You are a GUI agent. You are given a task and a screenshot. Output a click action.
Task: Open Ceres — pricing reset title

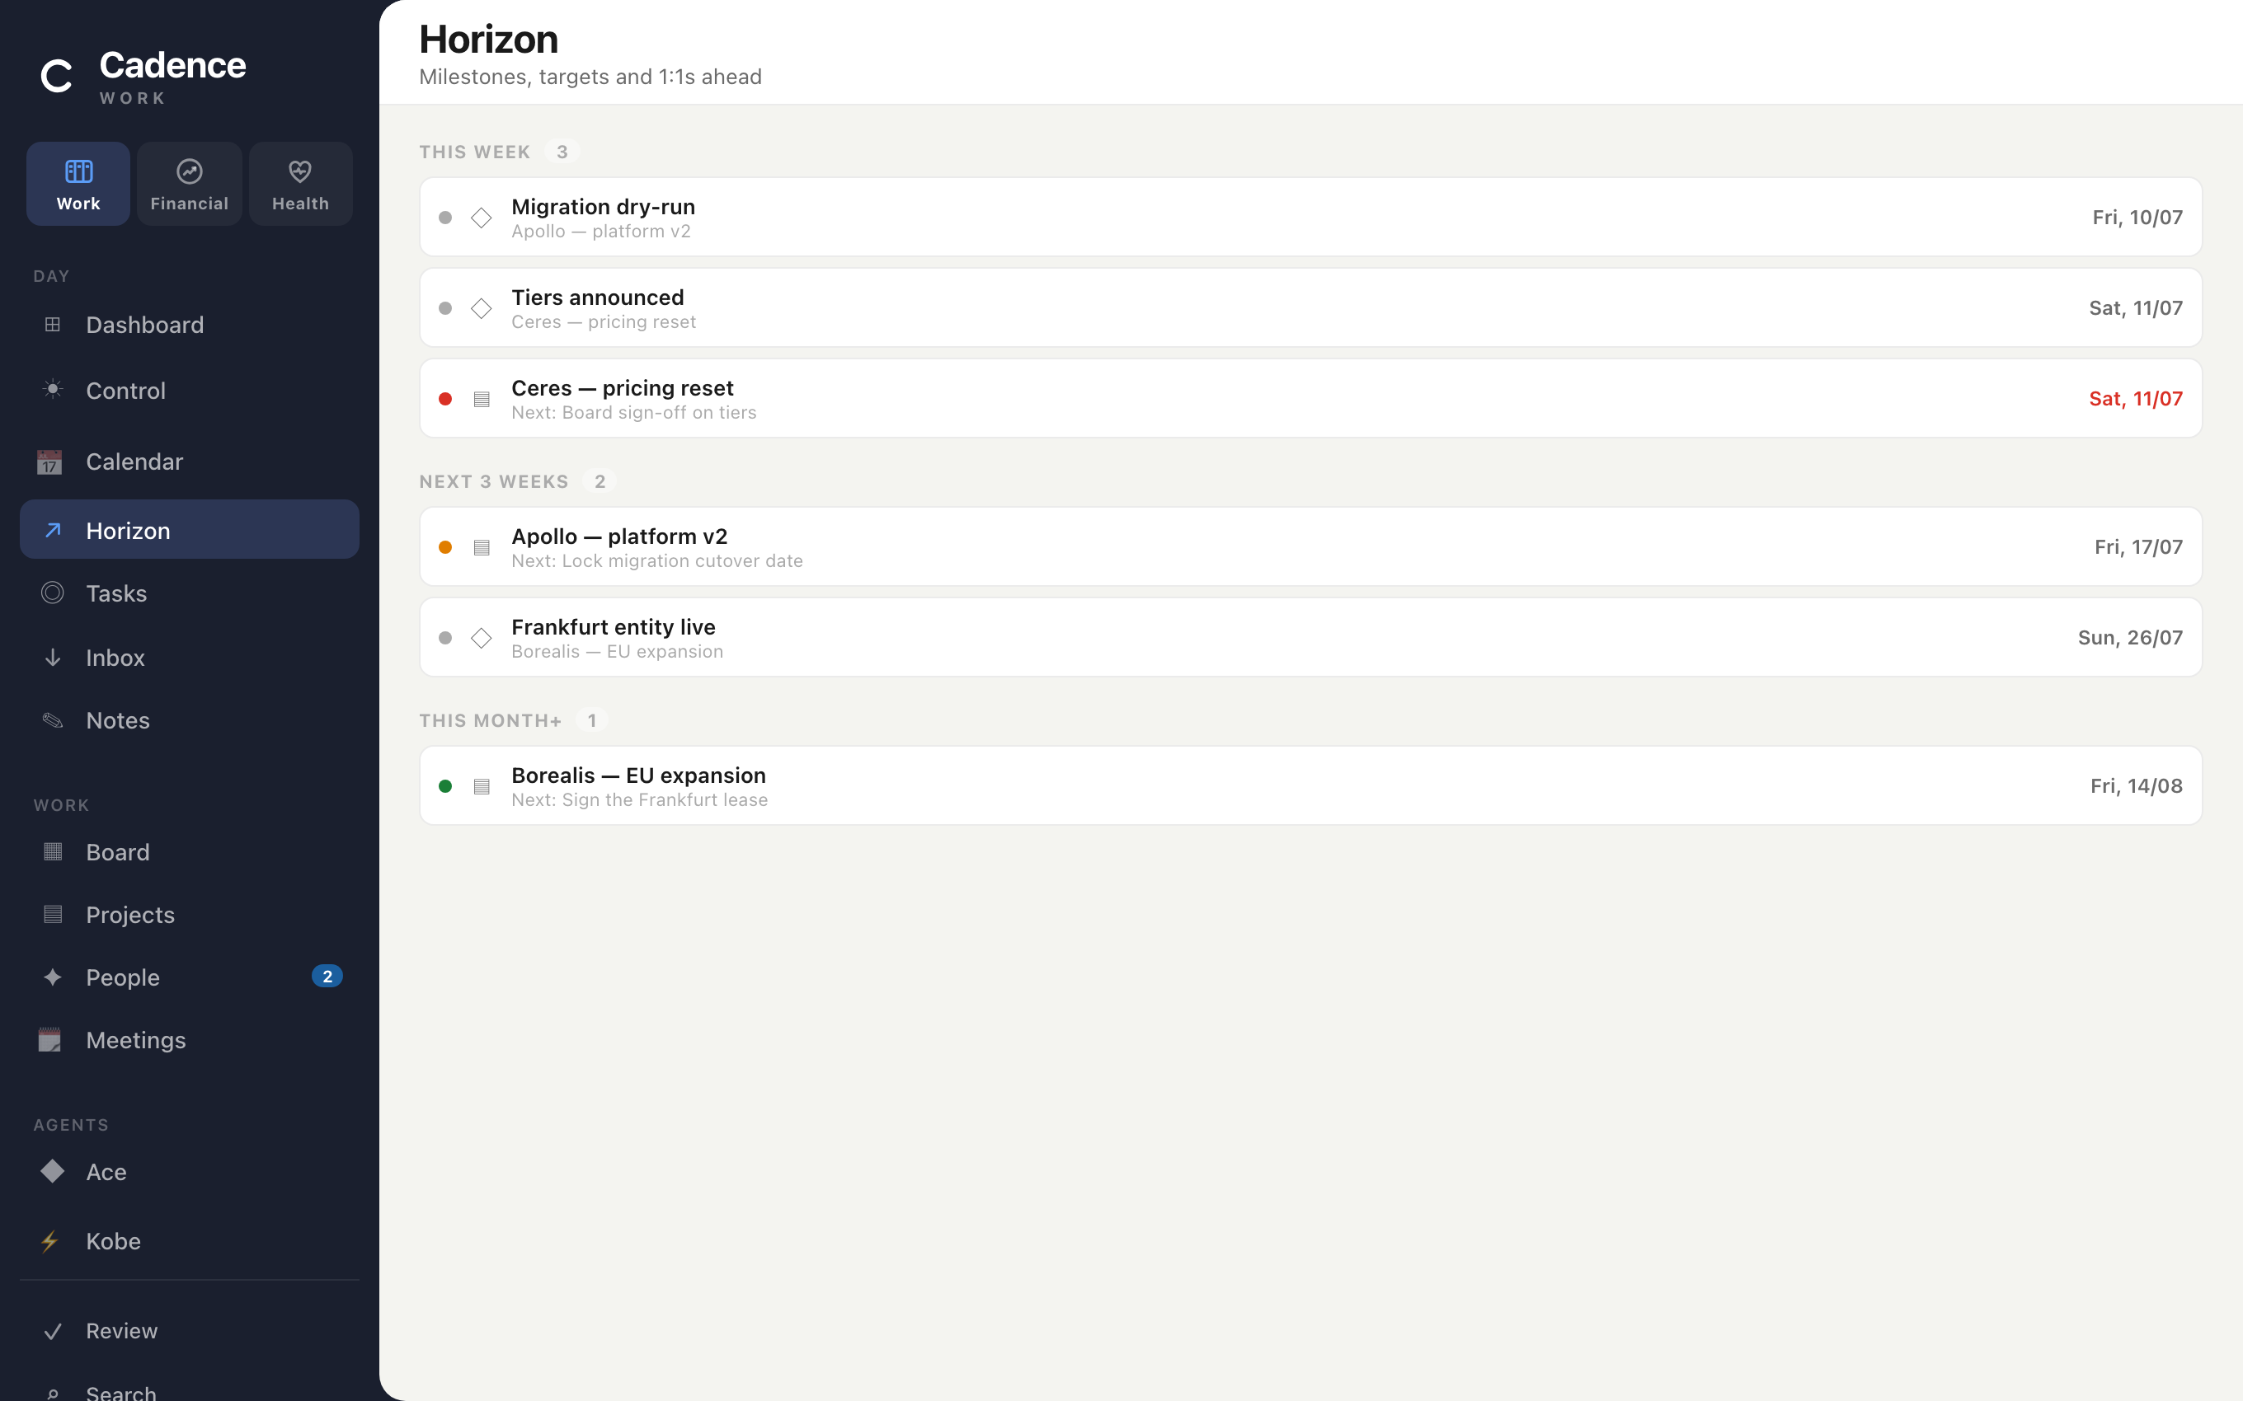click(x=622, y=388)
